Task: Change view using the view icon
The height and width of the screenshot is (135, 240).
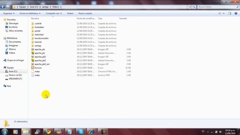Action: [220, 13]
